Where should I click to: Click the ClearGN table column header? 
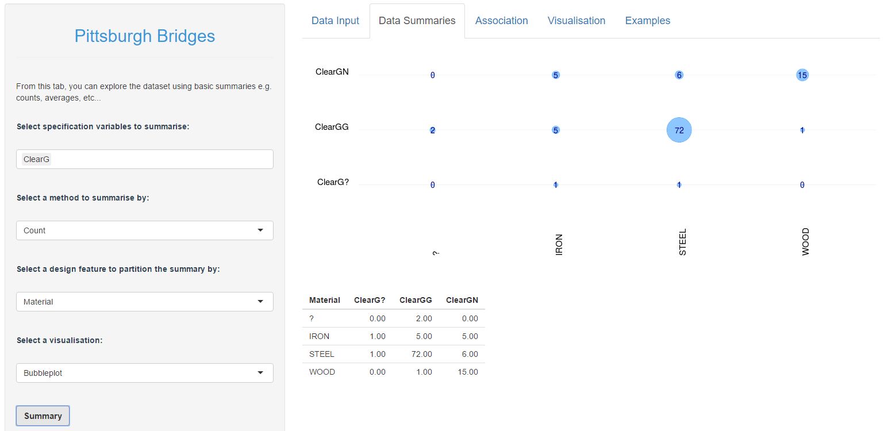tap(462, 300)
